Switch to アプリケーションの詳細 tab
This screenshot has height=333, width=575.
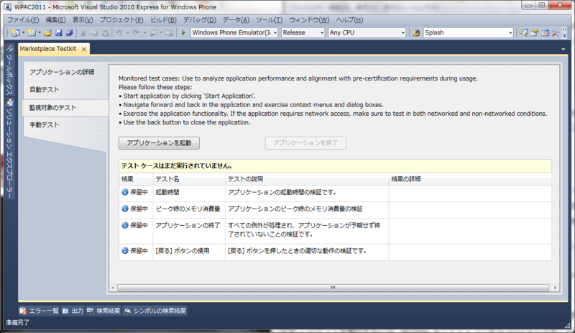[66, 72]
